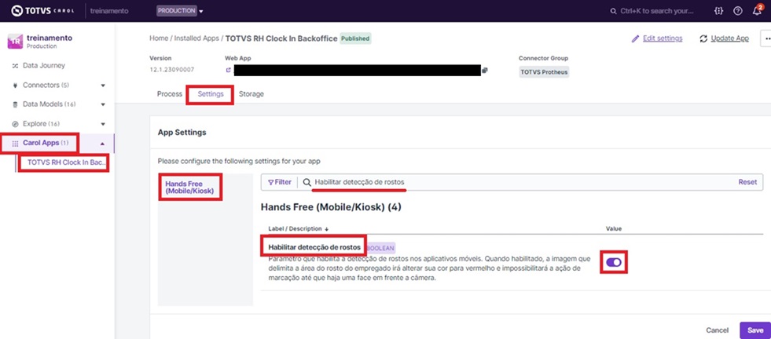Click the Save button

[x=755, y=330]
